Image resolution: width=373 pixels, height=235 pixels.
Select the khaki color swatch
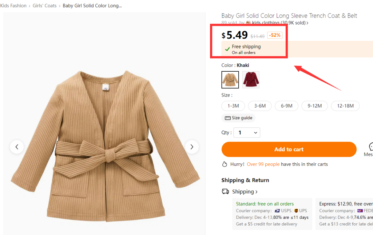230,80
